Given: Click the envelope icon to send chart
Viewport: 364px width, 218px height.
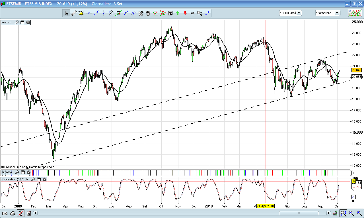Looking at the screenshot, I should pyautogui.click(x=5, y=213).
